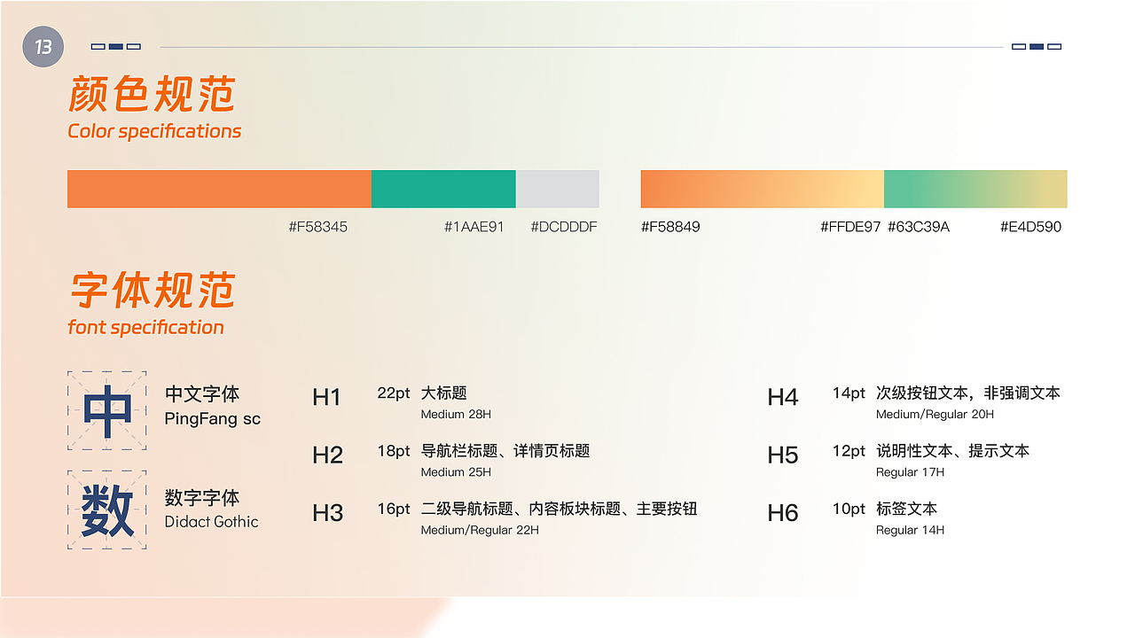Screen dimensions: 1135x638
Task: Click the top-right three-block page indicator
Action: pos(1037,46)
